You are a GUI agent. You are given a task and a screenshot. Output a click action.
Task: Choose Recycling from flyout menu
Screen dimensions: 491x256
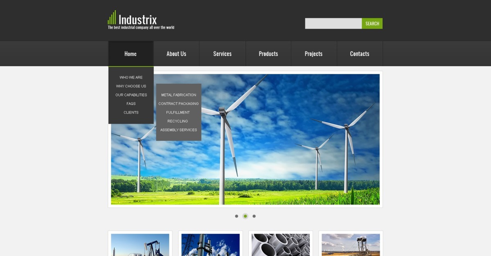coord(178,121)
